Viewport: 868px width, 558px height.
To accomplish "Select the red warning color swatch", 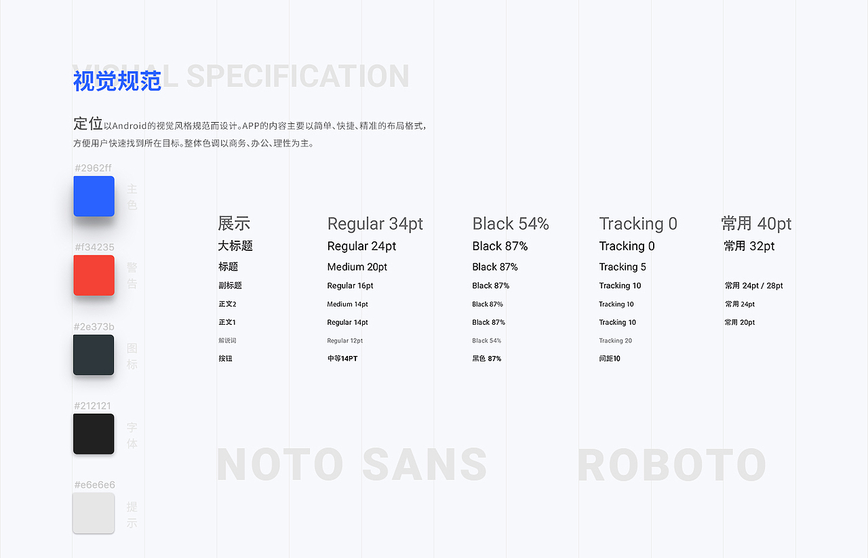I will coord(94,275).
